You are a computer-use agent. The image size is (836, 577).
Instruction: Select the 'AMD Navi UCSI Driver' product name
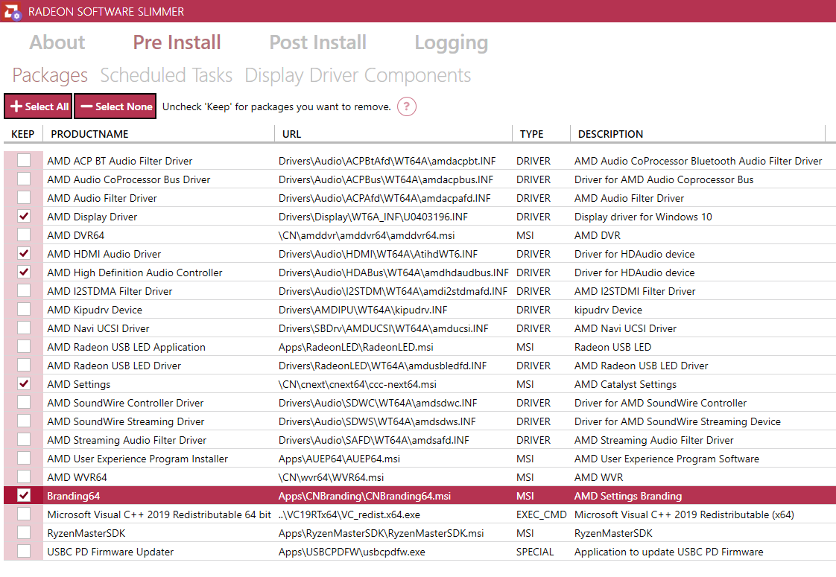coord(98,328)
